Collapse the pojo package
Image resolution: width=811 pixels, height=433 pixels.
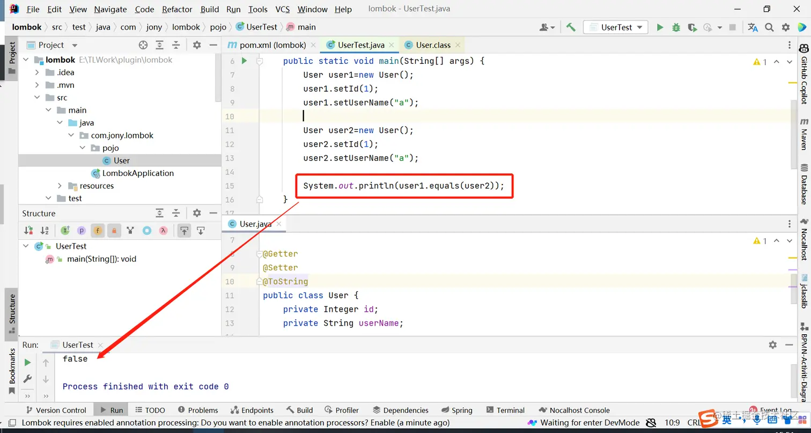83,148
